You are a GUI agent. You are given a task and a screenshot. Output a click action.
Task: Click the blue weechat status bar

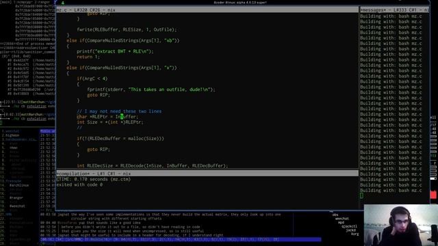tap(181, 239)
